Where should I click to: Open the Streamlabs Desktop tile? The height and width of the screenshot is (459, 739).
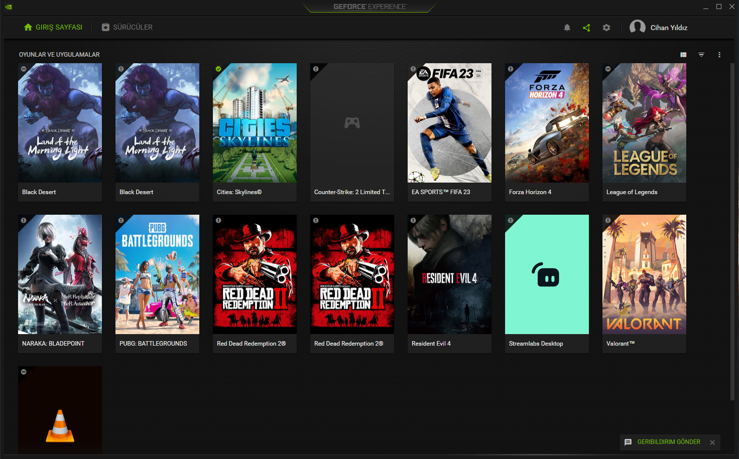[x=547, y=274]
